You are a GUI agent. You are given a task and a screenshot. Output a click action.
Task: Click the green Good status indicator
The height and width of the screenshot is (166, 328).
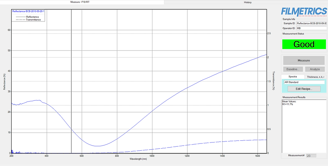(304, 44)
